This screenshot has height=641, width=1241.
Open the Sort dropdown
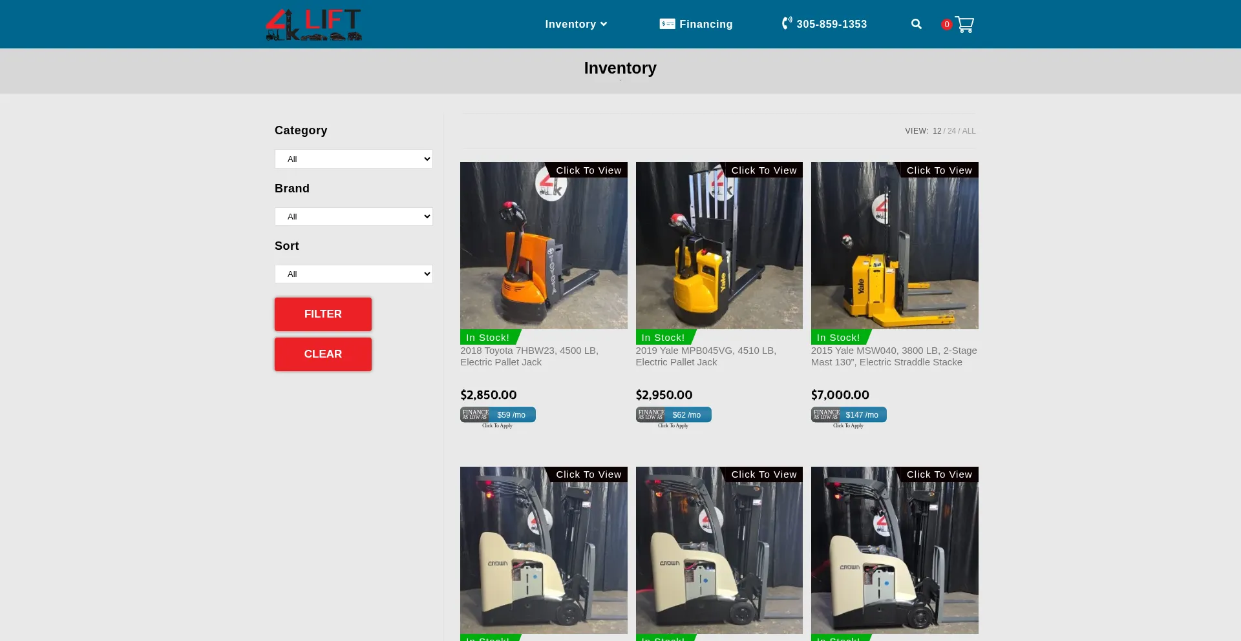click(354, 274)
